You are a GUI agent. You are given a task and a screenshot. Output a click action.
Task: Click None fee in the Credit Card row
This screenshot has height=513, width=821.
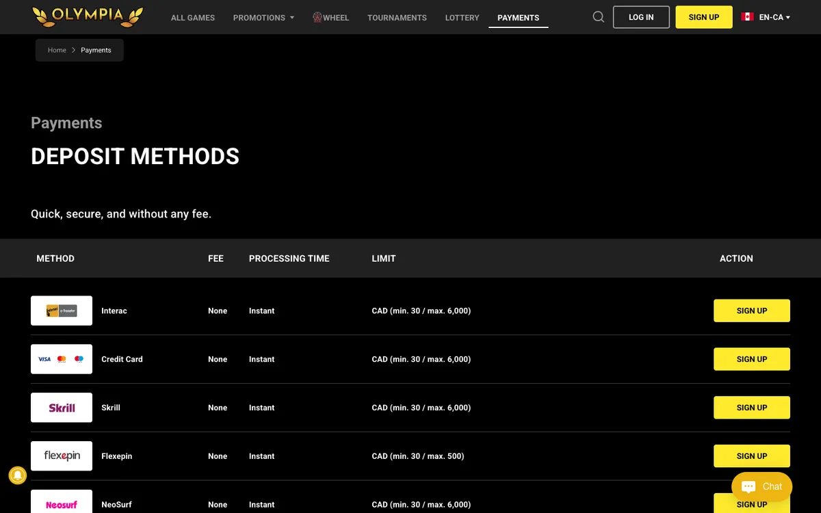[x=218, y=359]
